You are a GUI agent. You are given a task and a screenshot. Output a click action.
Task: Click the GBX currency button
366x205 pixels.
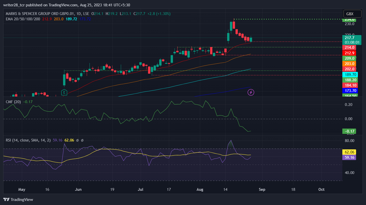[352, 14]
